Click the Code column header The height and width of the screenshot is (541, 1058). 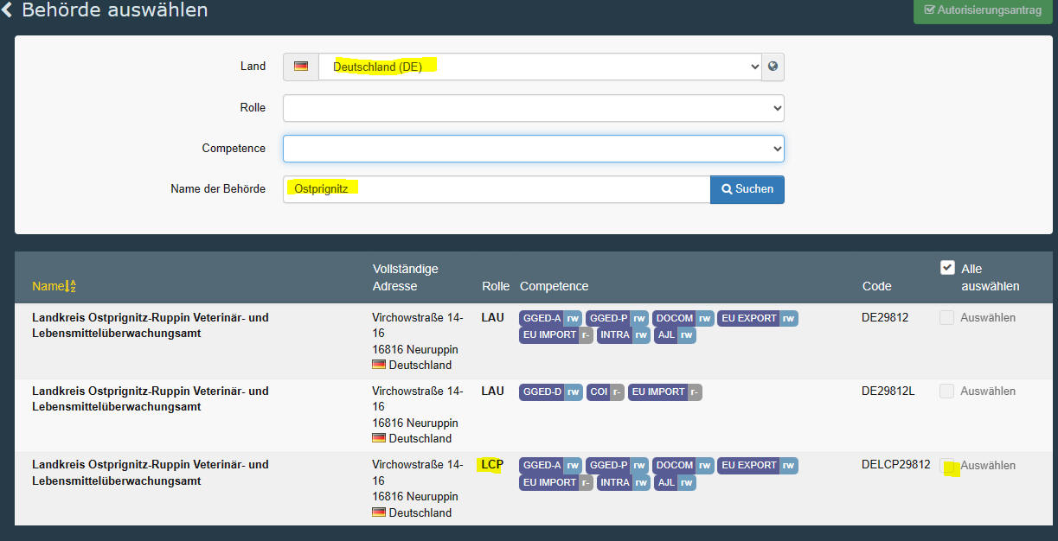(876, 286)
